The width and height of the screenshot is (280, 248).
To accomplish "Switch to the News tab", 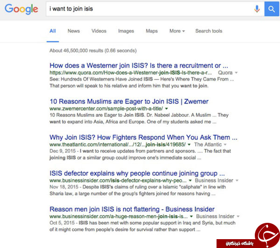I will (74, 31).
